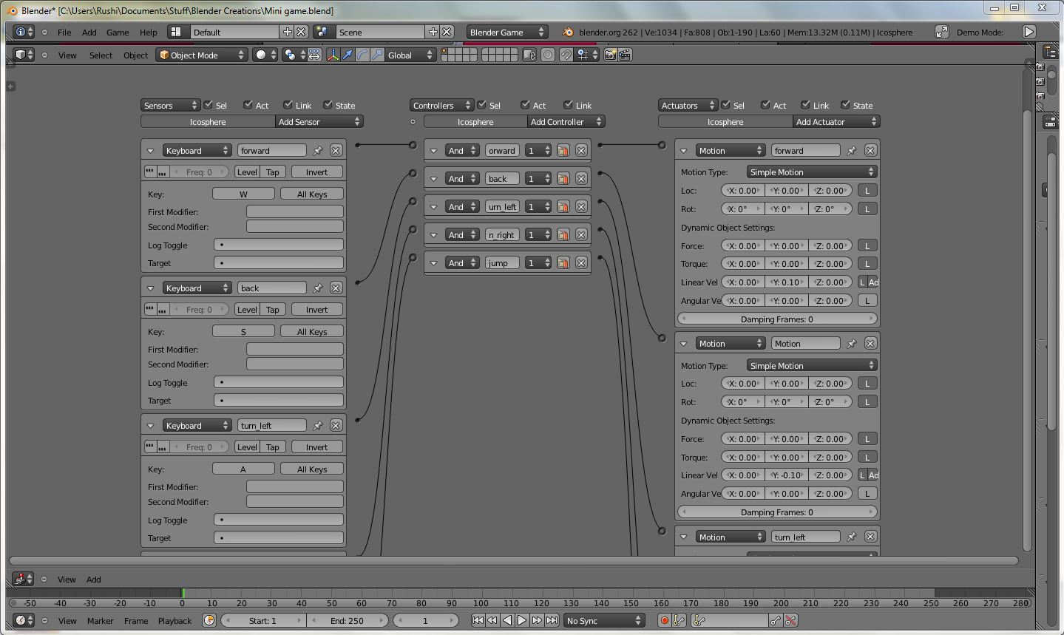Remove the jump controller
The width and height of the screenshot is (1064, 635).
point(581,262)
